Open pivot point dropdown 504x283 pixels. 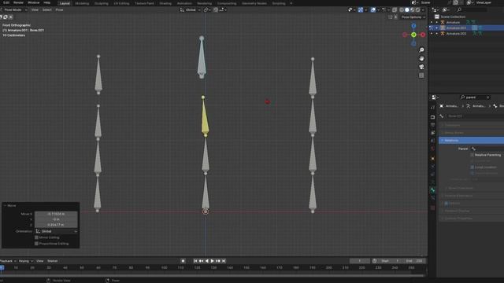pos(206,10)
